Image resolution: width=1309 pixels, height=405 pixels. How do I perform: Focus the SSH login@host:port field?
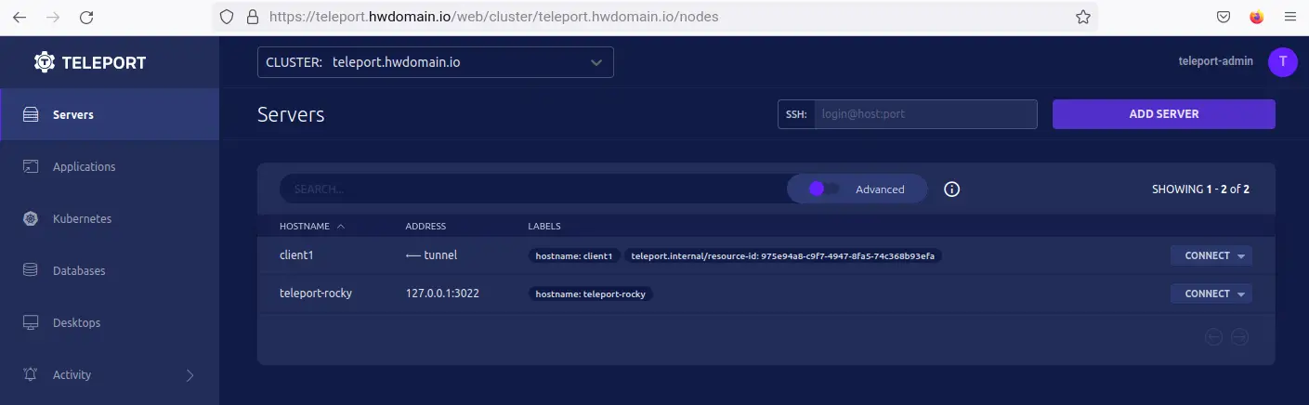925,114
